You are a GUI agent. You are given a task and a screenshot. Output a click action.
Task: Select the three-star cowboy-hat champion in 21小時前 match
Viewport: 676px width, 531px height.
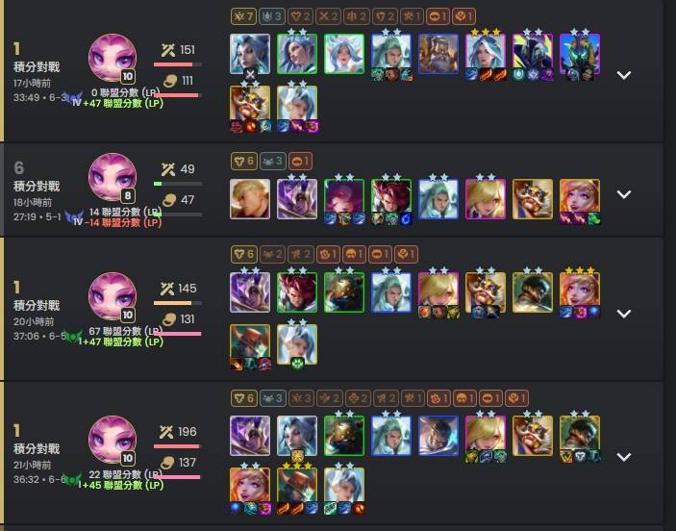(297, 488)
